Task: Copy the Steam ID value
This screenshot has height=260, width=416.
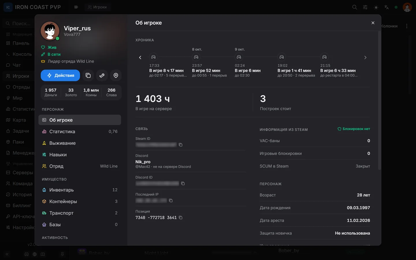Action: (x=181, y=145)
